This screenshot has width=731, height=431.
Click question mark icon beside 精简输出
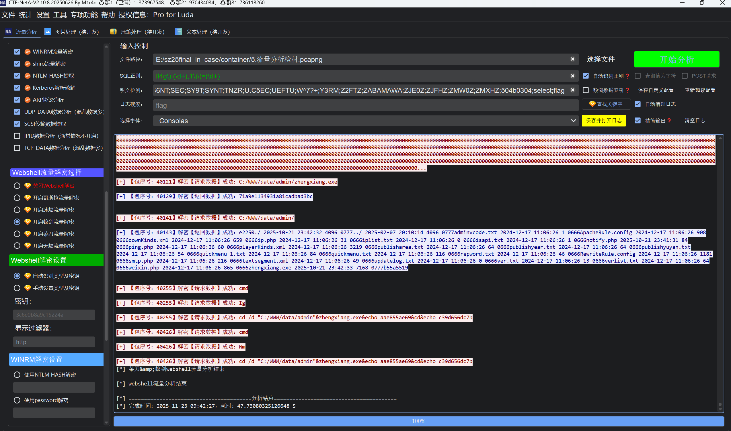(669, 121)
